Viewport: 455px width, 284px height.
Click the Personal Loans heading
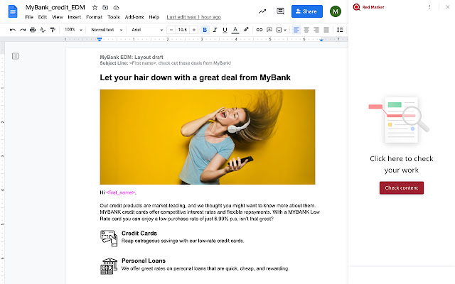point(144,261)
